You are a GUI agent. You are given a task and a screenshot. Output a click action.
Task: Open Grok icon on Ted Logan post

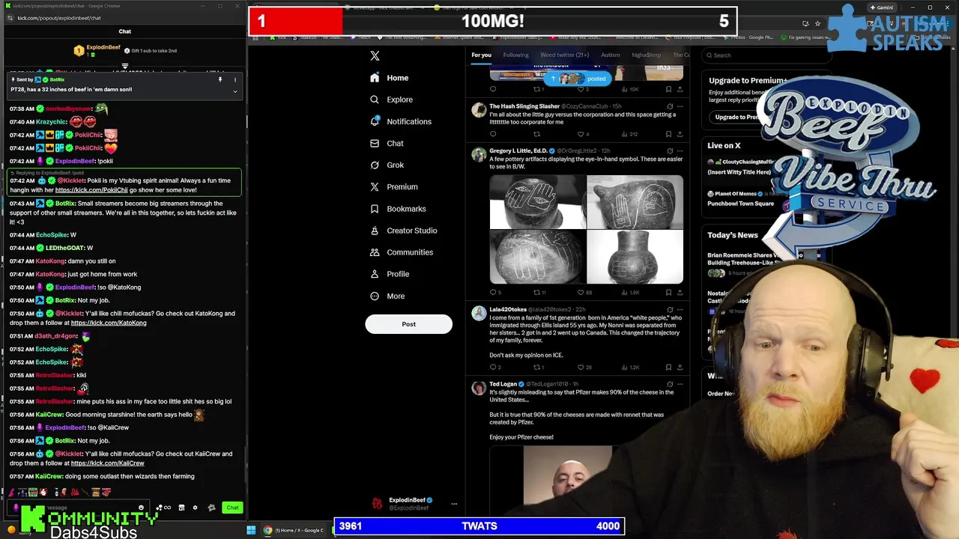(670, 384)
